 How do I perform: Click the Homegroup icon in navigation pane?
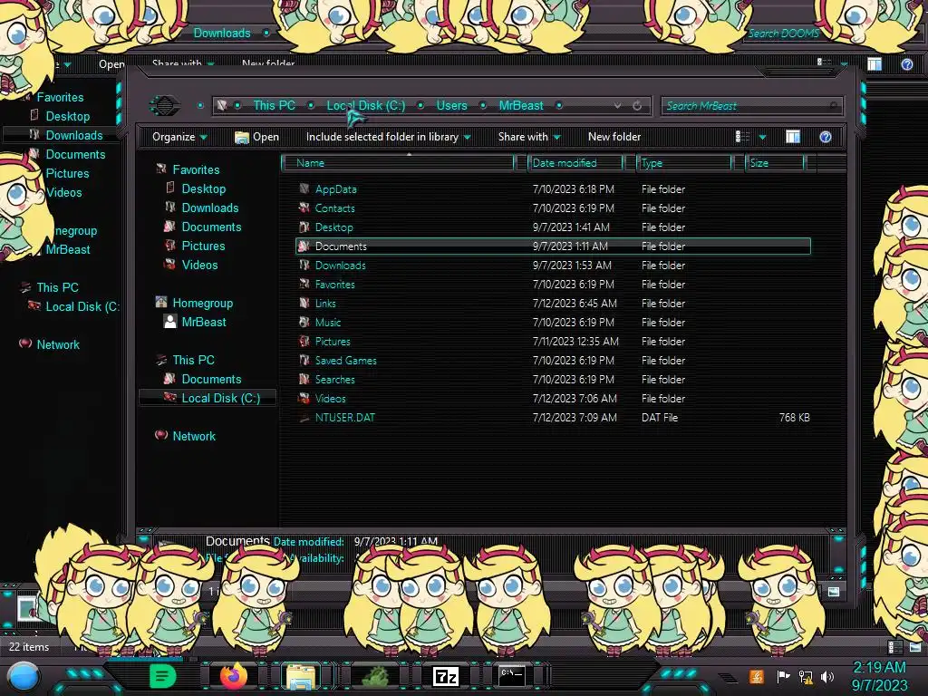[x=161, y=303]
